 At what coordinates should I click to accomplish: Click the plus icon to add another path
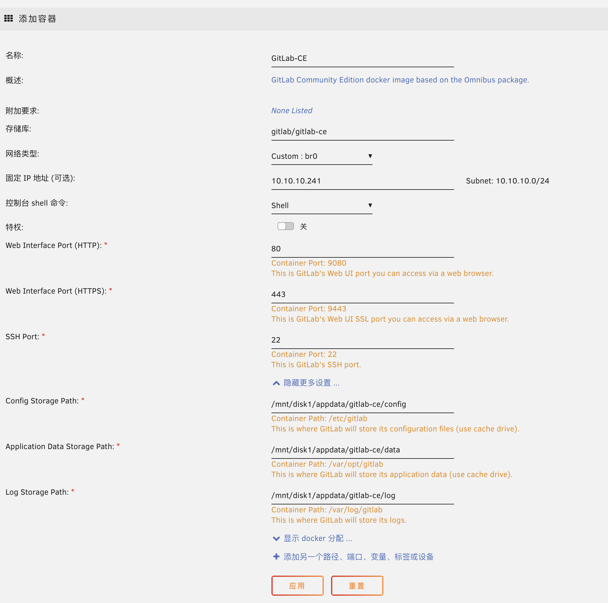coord(276,556)
